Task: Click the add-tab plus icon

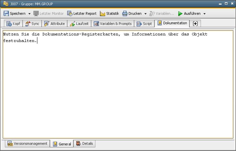Action: (x=195, y=24)
